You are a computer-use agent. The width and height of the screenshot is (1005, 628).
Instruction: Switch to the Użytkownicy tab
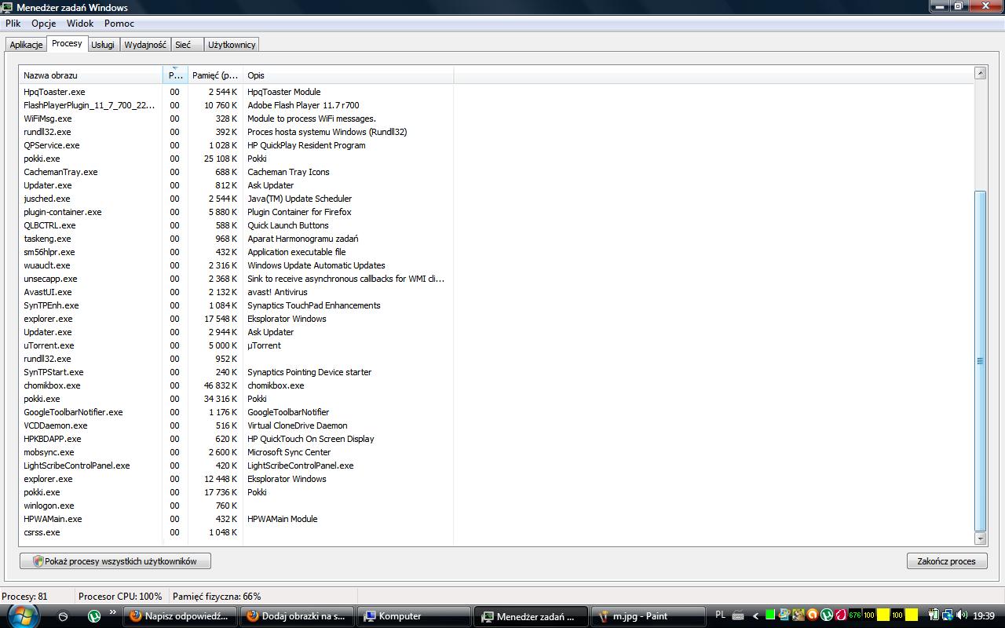[231, 45]
